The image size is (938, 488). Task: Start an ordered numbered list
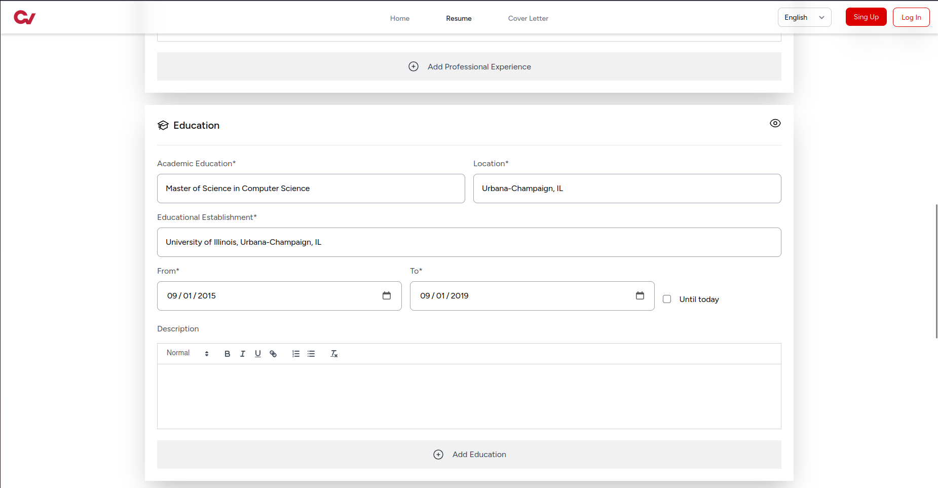pos(296,354)
